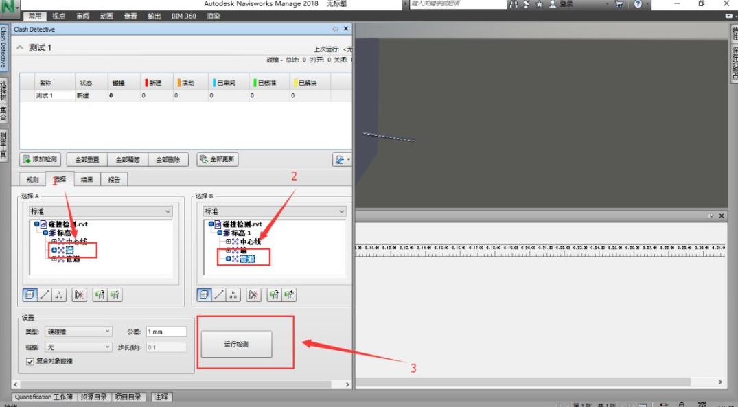Select points mode in Selection B
738x407 pixels.
coord(233,295)
